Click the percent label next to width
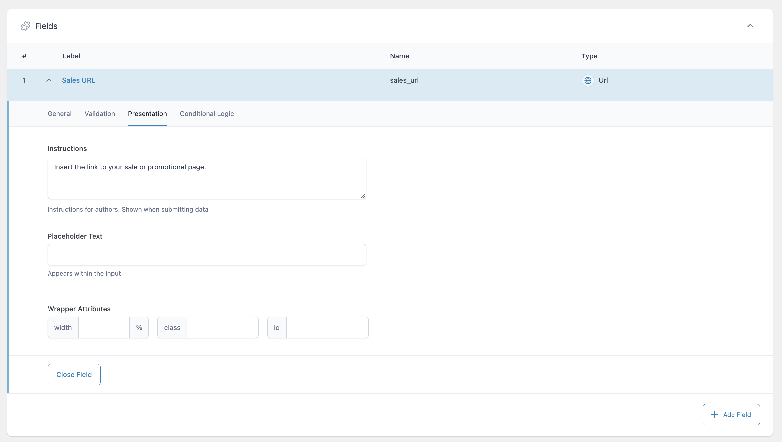 coord(139,327)
